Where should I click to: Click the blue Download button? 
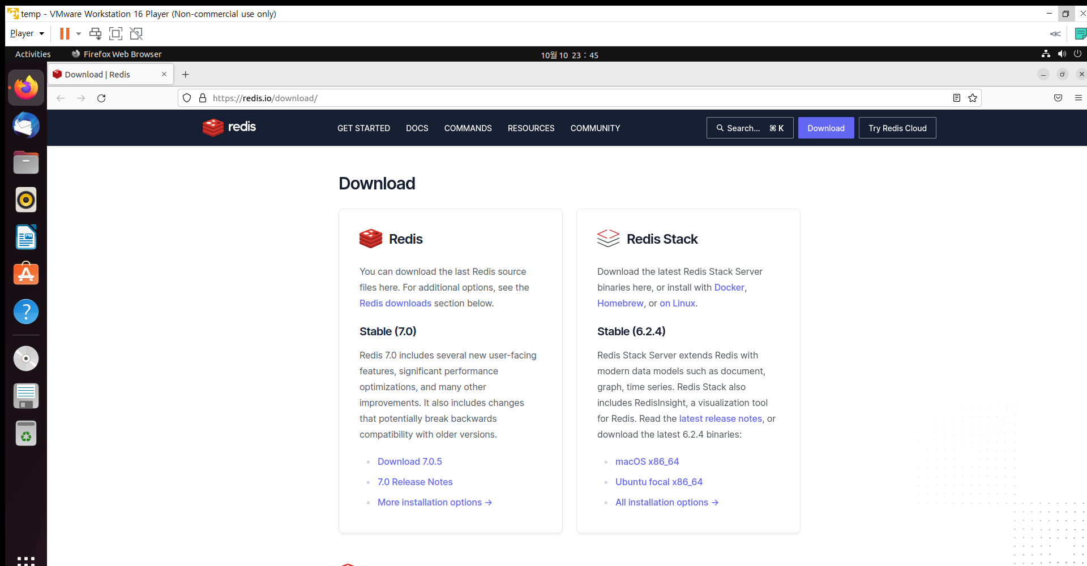pyautogui.click(x=826, y=128)
